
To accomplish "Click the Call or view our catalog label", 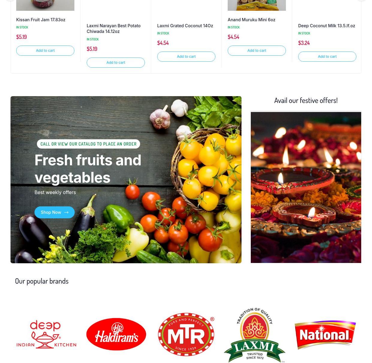I will pyautogui.click(x=88, y=144).
